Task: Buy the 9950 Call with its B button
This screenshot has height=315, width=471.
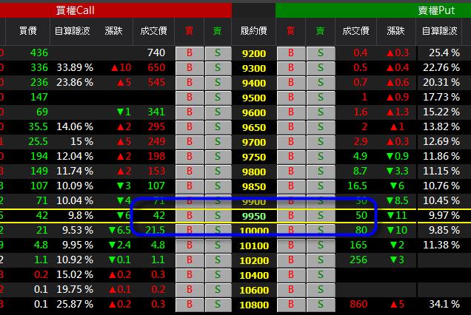Action: pos(190,216)
